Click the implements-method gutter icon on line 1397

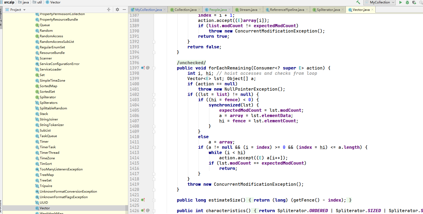pos(143,68)
